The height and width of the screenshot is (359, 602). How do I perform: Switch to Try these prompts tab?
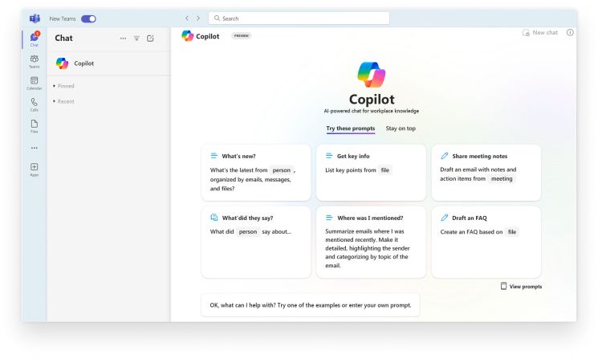click(351, 129)
